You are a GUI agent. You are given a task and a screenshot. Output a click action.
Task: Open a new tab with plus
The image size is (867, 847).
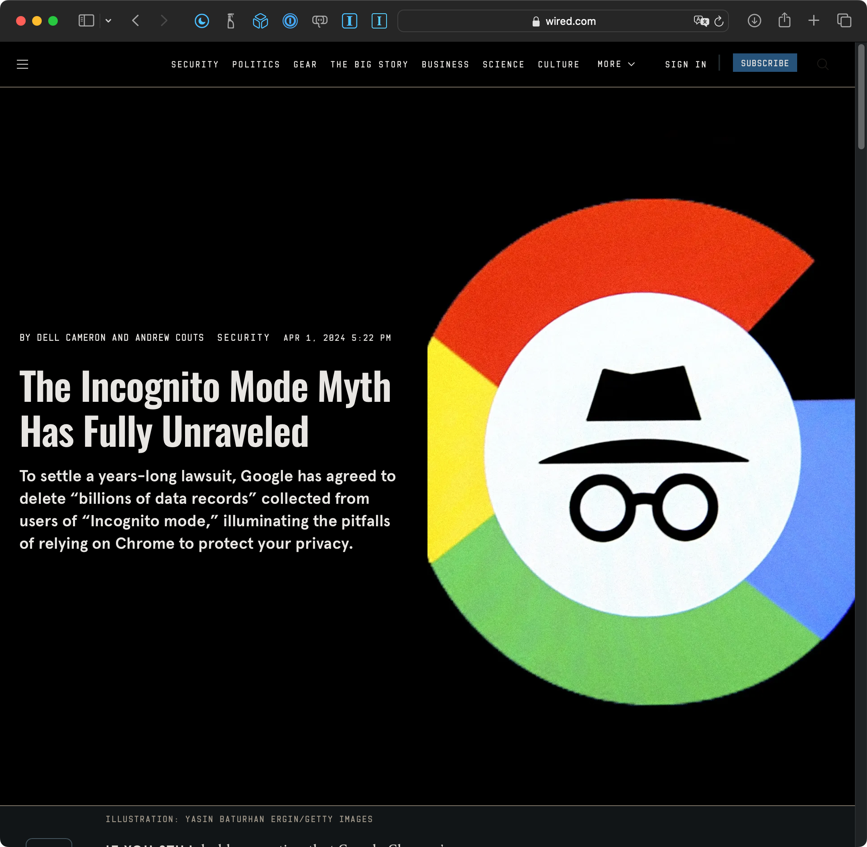[x=814, y=20]
